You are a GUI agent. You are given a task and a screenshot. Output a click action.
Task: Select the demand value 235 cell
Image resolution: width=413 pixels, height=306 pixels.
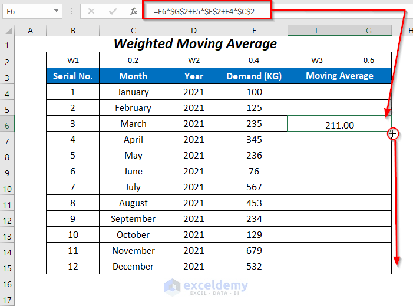(254, 123)
